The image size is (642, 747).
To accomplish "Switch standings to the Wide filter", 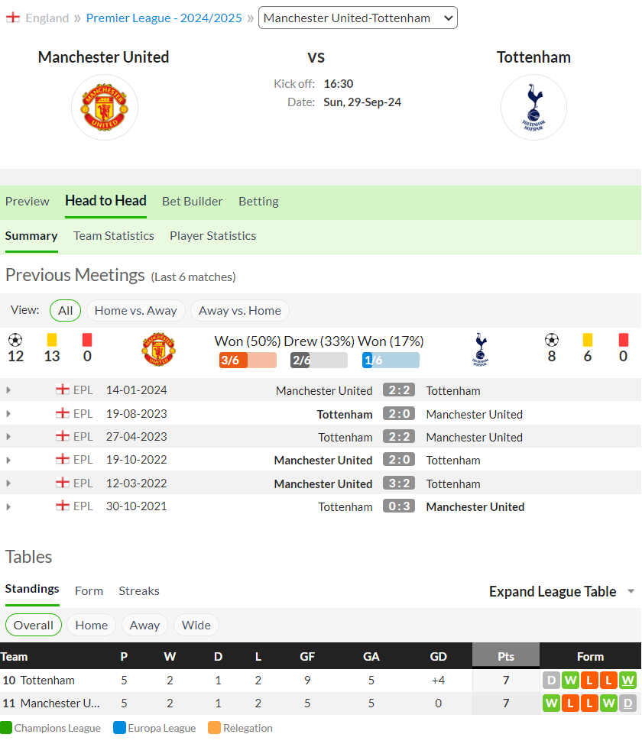I will [196, 625].
